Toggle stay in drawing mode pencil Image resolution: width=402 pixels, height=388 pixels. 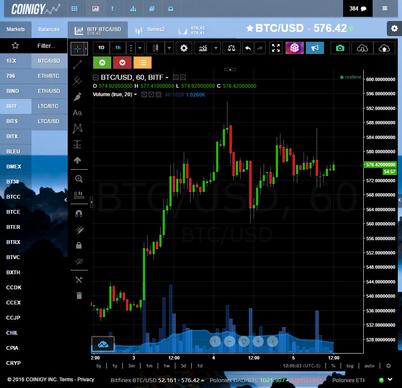point(79,230)
